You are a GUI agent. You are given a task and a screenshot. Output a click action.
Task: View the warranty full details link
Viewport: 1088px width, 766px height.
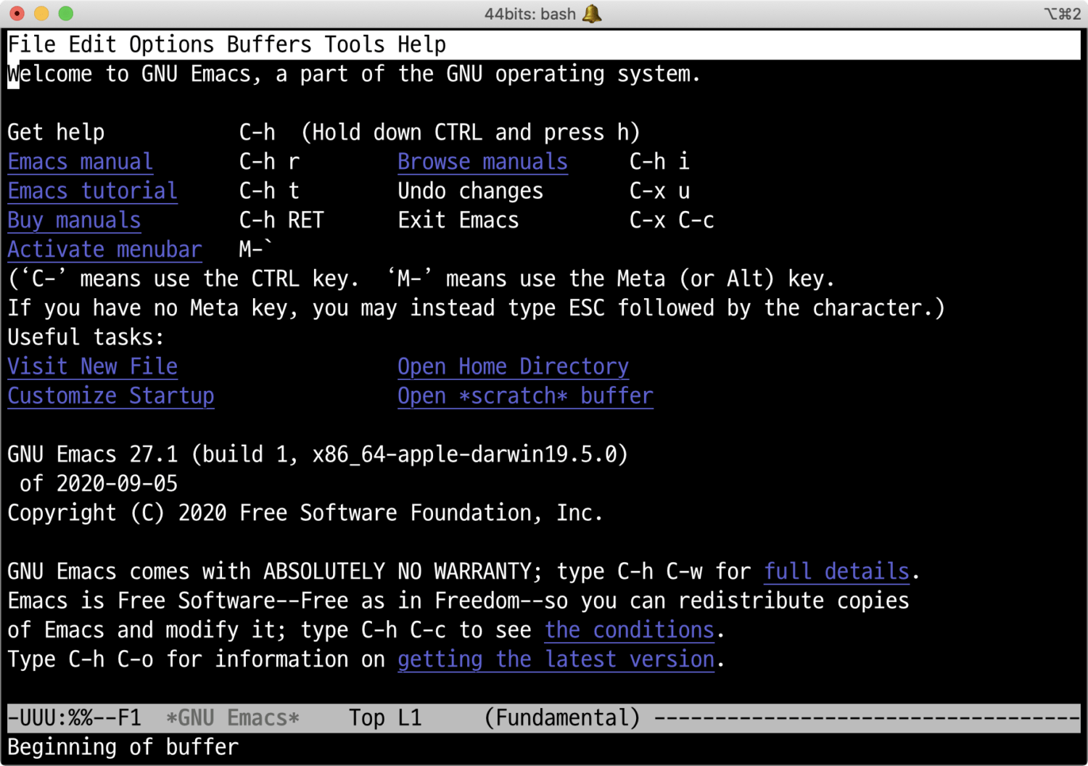pyautogui.click(x=836, y=572)
